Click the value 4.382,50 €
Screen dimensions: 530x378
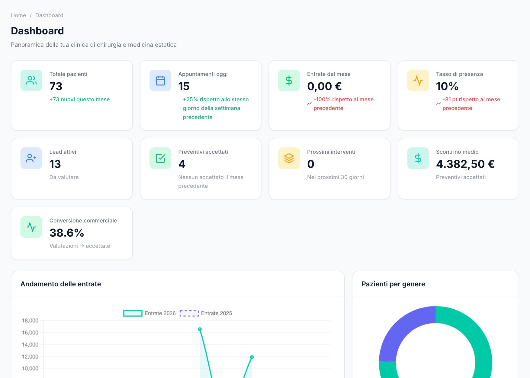[x=465, y=164]
